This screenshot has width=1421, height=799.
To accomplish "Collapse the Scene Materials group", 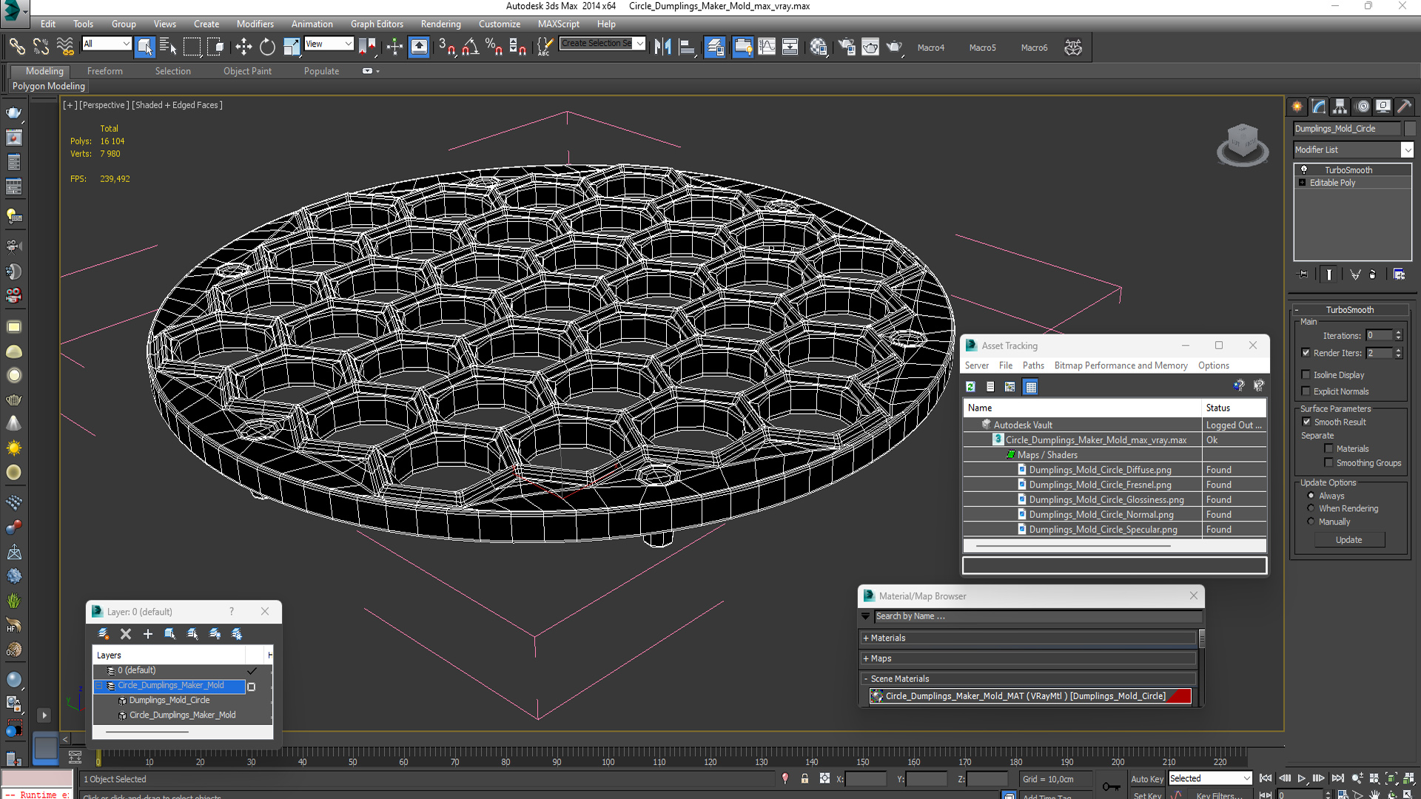I will pyautogui.click(x=866, y=678).
